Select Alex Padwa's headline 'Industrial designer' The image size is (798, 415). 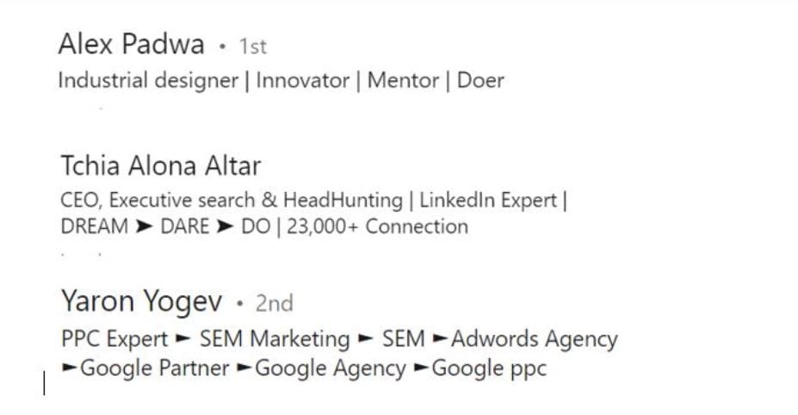click(148, 80)
